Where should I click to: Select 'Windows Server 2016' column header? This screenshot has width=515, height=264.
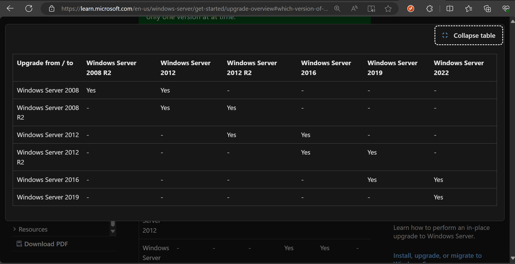tap(326, 68)
